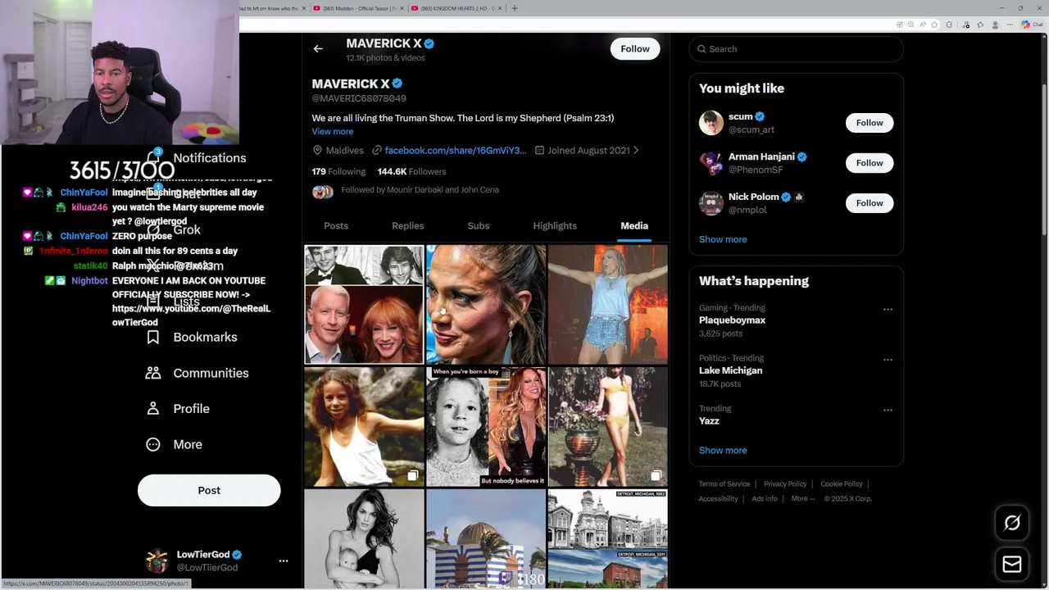The width and height of the screenshot is (1049, 590).
Task: Click the calendar icon before Joined August
Action: pos(539,151)
